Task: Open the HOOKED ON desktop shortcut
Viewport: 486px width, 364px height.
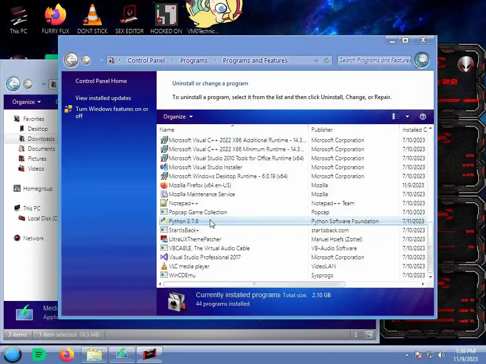Action: click(x=166, y=19)
